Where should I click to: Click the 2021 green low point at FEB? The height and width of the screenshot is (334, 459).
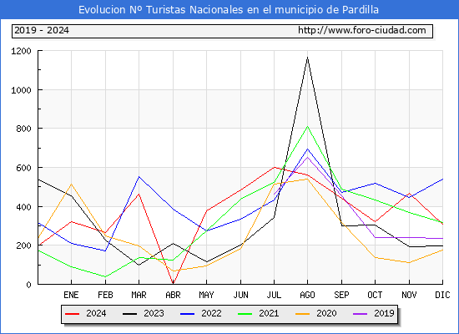[105, 276]
